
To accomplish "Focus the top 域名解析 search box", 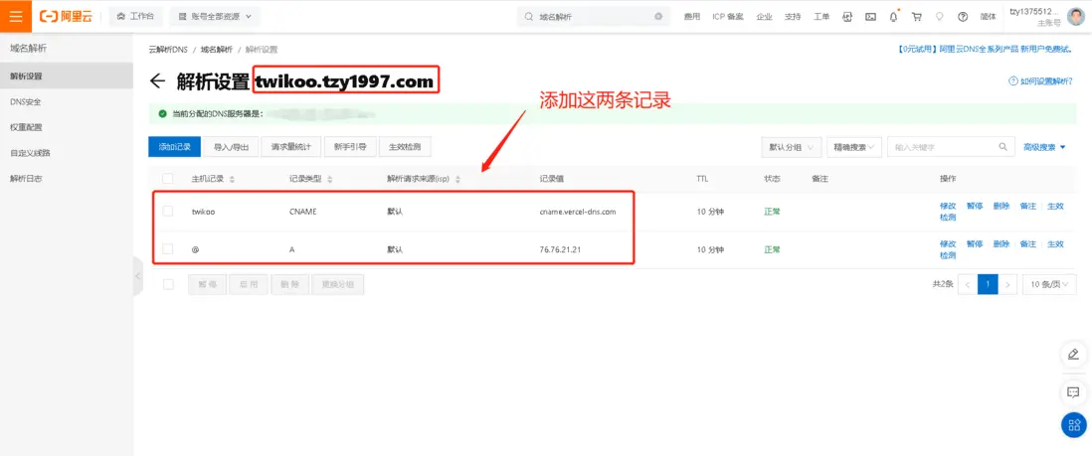I will tap(594, 16).
